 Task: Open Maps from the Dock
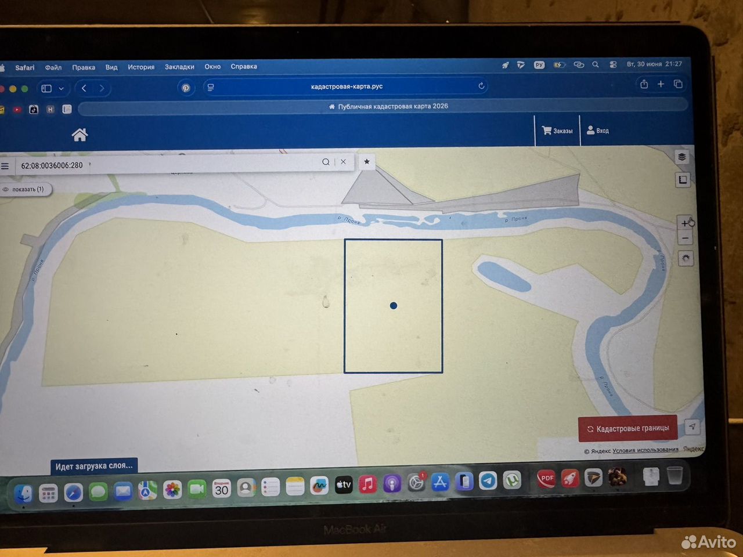(x=147, y=491)
